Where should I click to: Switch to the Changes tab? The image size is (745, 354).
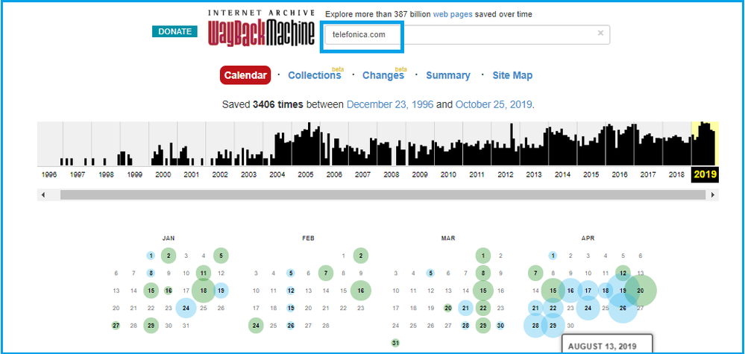point(383,75)
